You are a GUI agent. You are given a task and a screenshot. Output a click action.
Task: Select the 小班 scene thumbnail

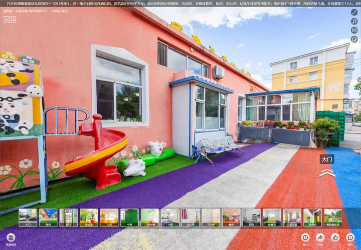pyautogui.click(x=170, y=217)
